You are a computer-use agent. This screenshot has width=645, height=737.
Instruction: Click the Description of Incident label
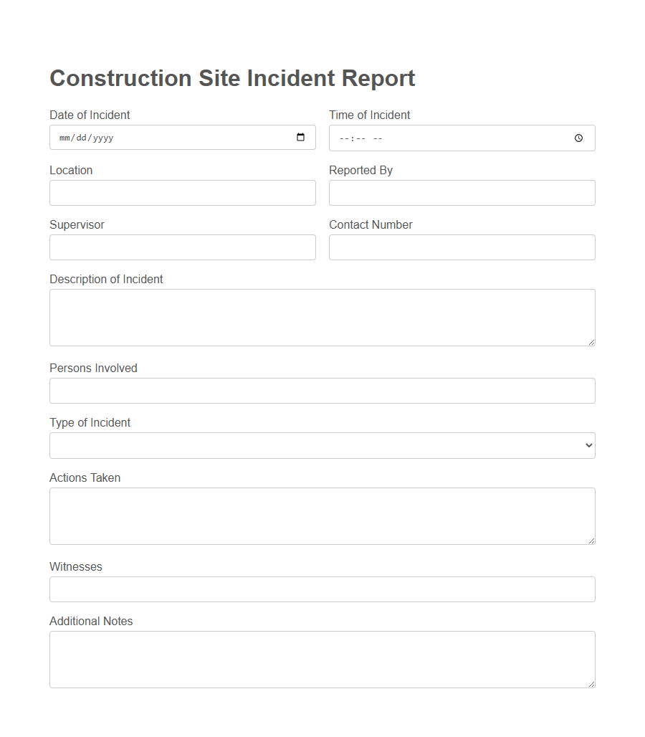(105, 279)
